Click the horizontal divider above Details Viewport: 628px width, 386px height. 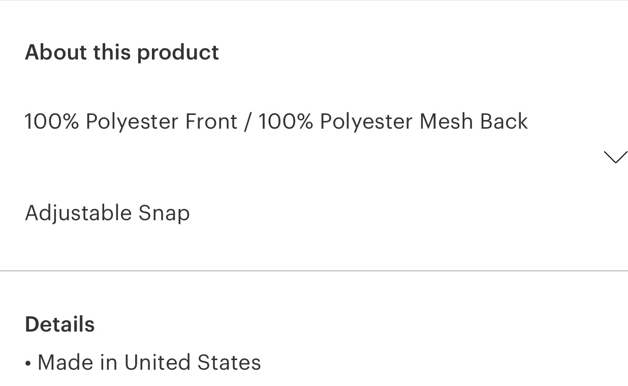pyautogui.click(x=314, y=271)
